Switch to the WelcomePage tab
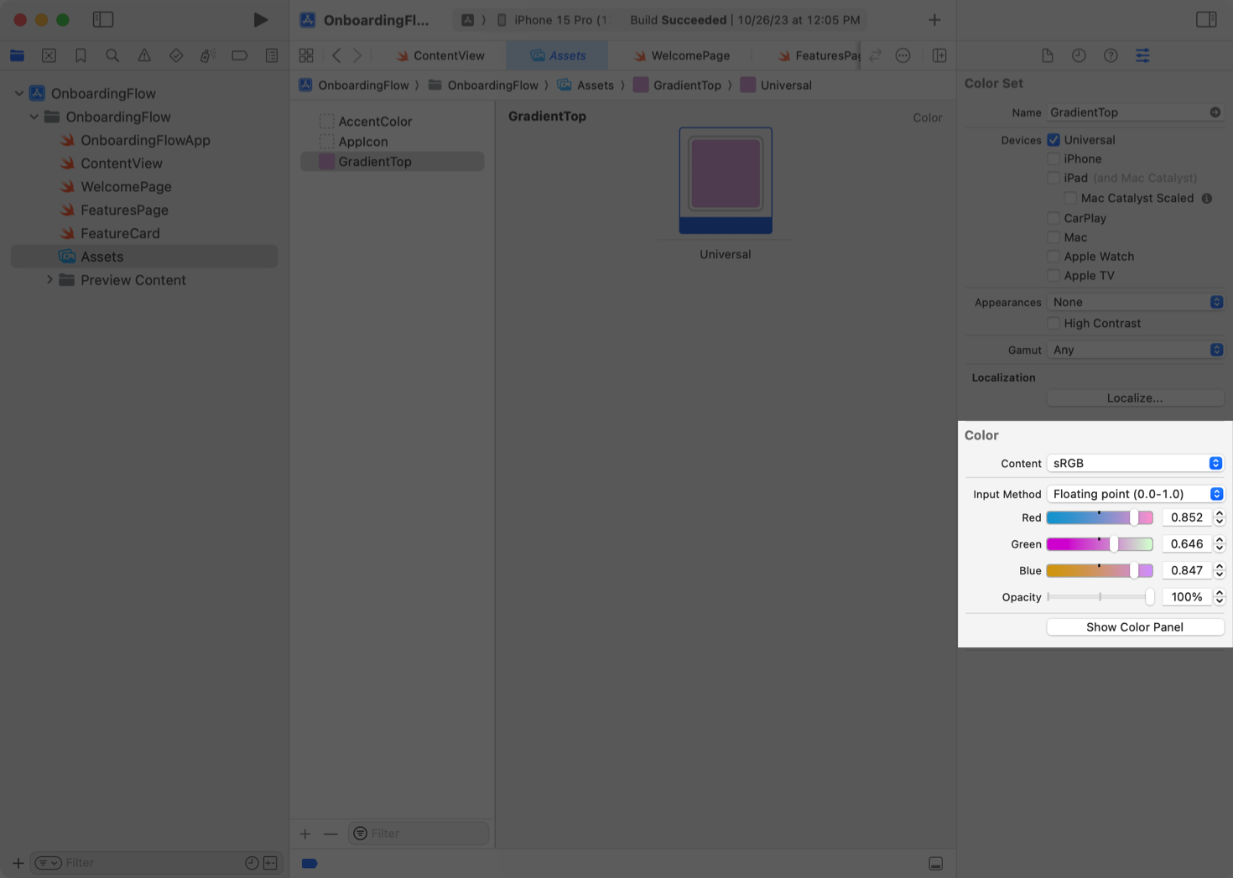The width and height of the screenshot is (1233, 878). click(689, 55)
